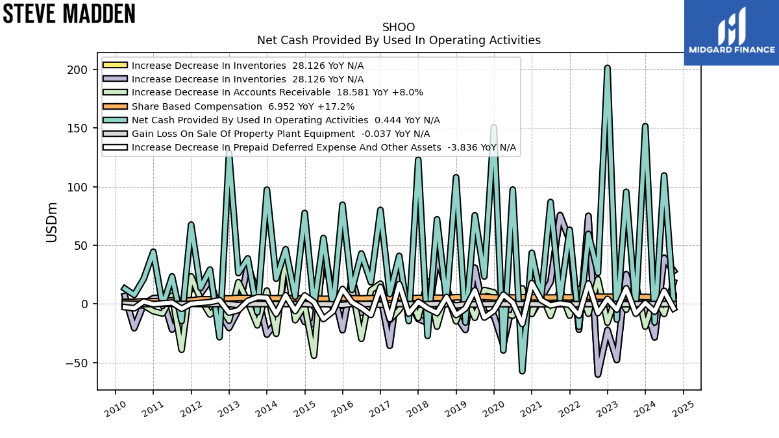
Task: Click the orange Share Based Compensation legend swatch
Action: click(116, 106)
